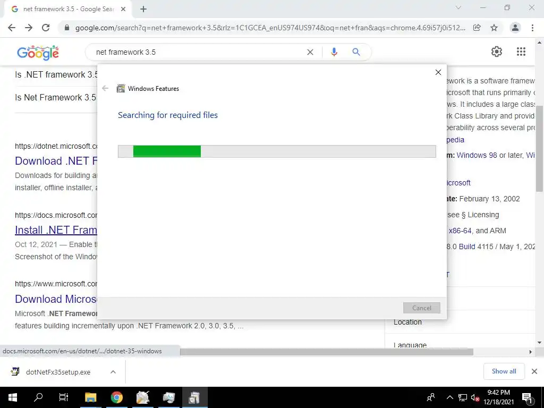Open the Install .NET Fram result link
The width and height of the screenshot is (544, 408).
click(x=56, y=230)
